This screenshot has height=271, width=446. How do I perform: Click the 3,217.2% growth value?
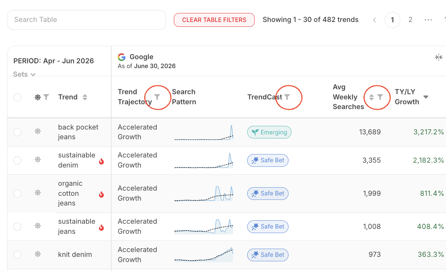coord(429,132)
